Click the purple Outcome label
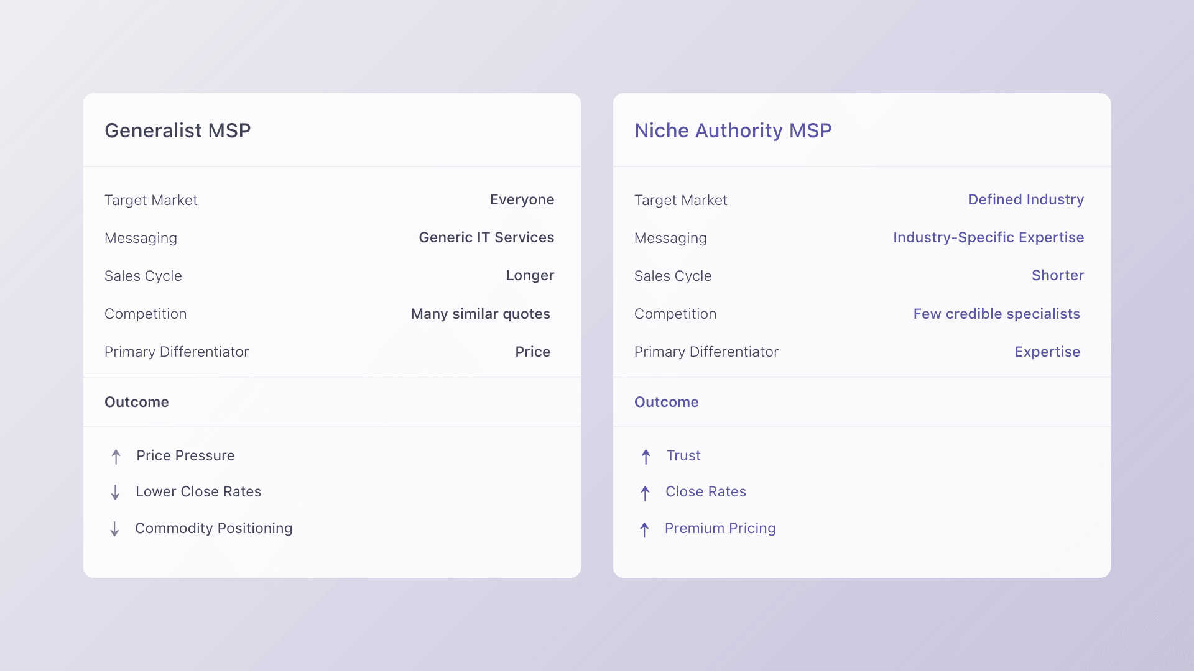The height and width of the screenshot is (671, 1194). tap(666, 402)
